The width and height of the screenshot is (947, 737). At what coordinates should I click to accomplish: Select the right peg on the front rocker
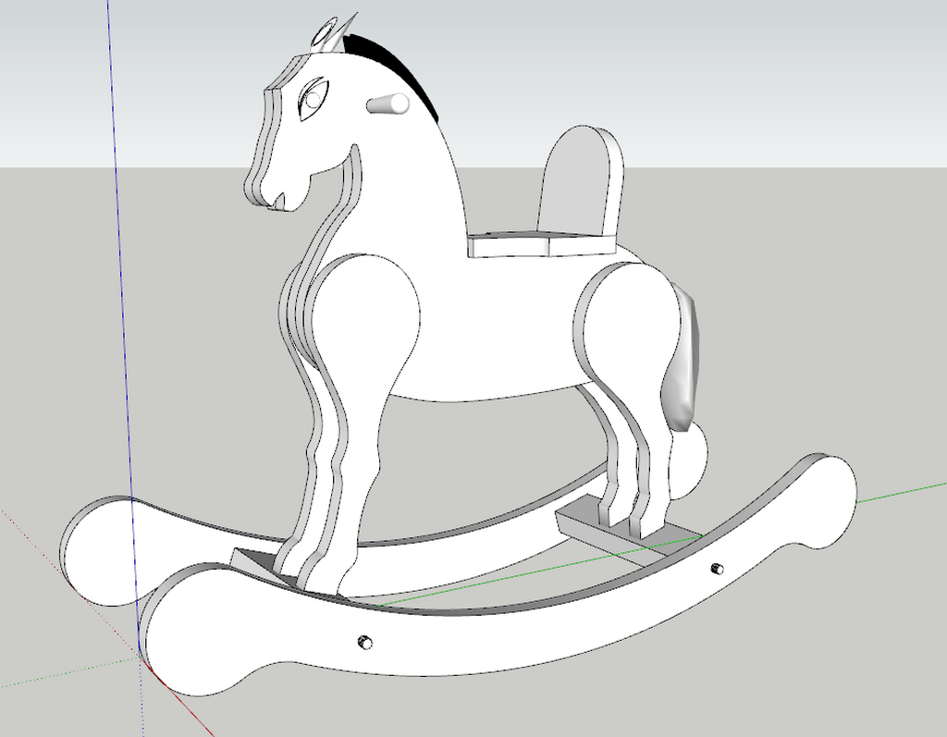coord(717,569)
